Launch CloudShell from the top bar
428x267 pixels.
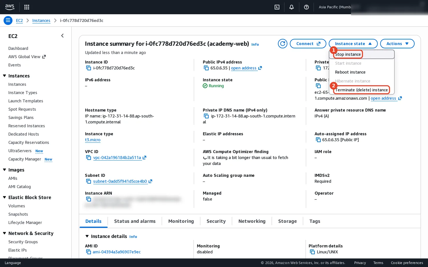277,7
